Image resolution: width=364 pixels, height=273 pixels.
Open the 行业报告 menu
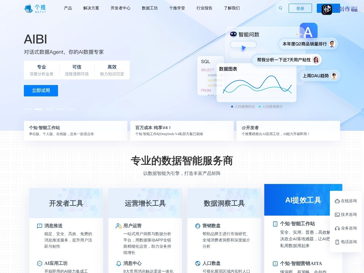click(204, 8)
